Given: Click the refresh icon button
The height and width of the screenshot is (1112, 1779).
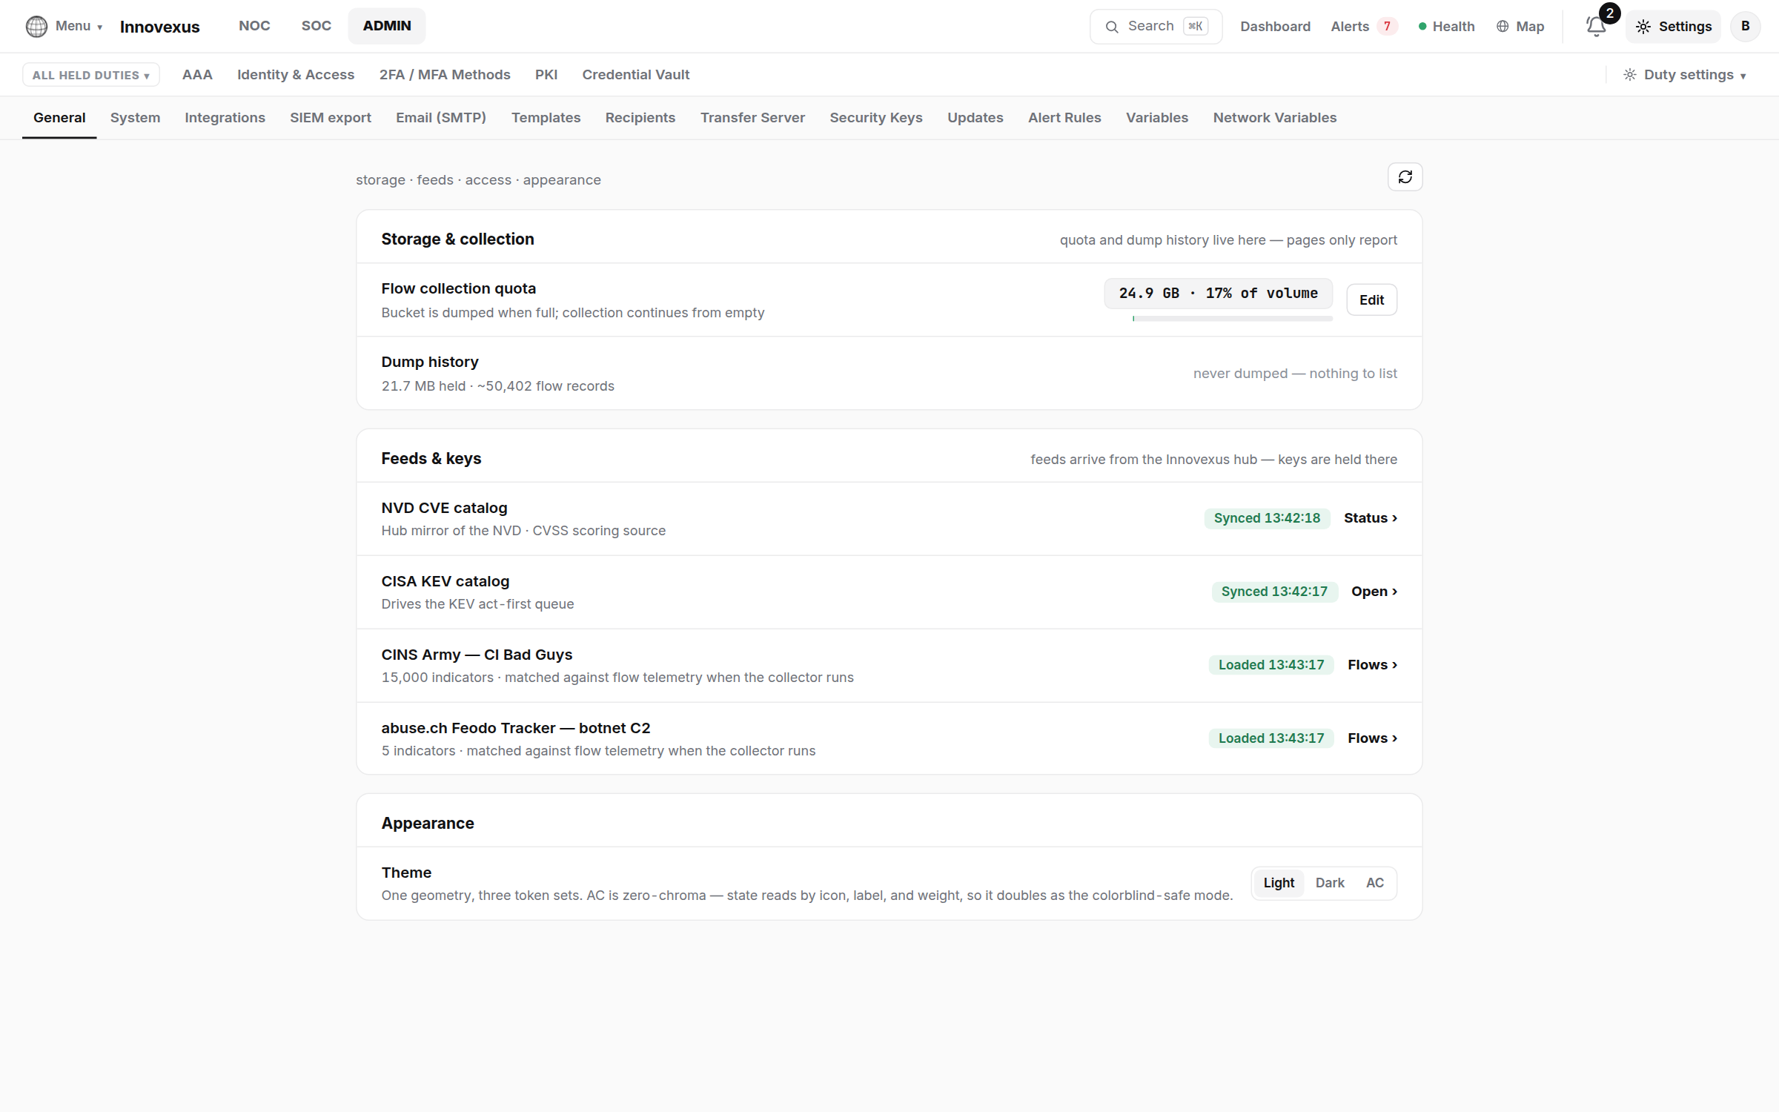Looking at the screenshot, I should click(1405, 177).
